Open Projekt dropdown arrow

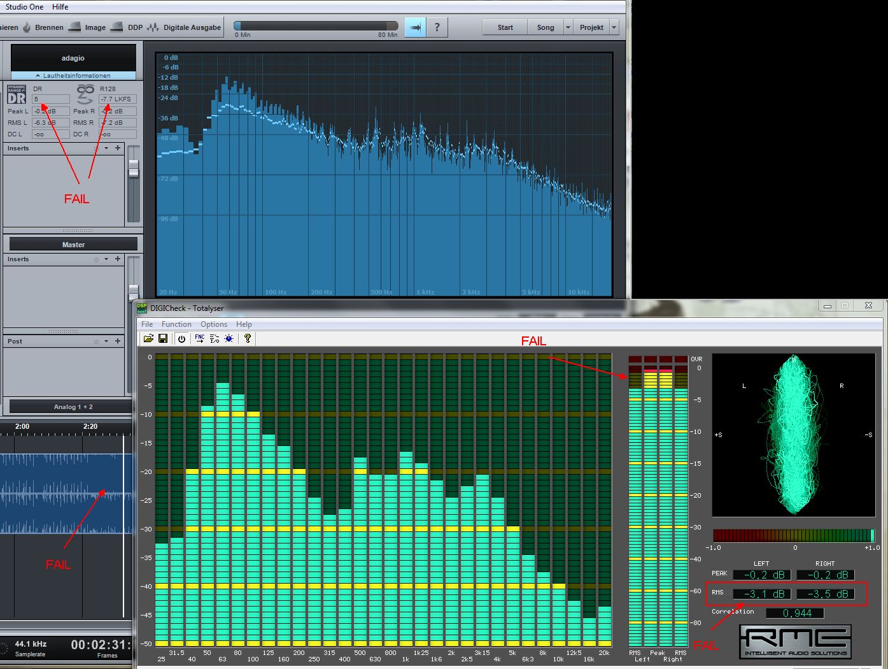pyautogui.click(x=614, y=27)
